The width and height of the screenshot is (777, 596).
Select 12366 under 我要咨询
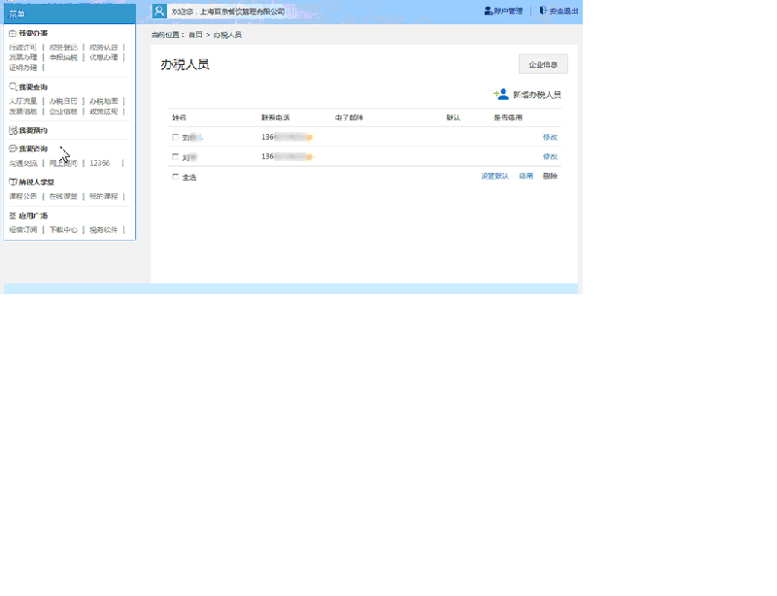99,163
